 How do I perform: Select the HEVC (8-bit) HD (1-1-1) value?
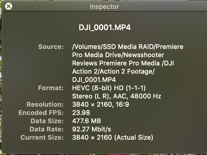pos(109,88)
